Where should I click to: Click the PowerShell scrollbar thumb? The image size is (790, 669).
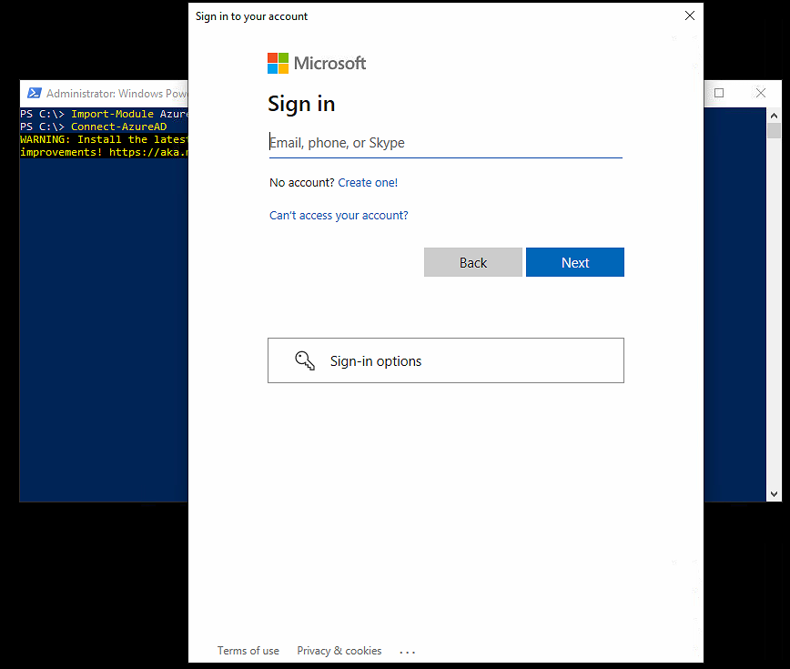[774, 130]
